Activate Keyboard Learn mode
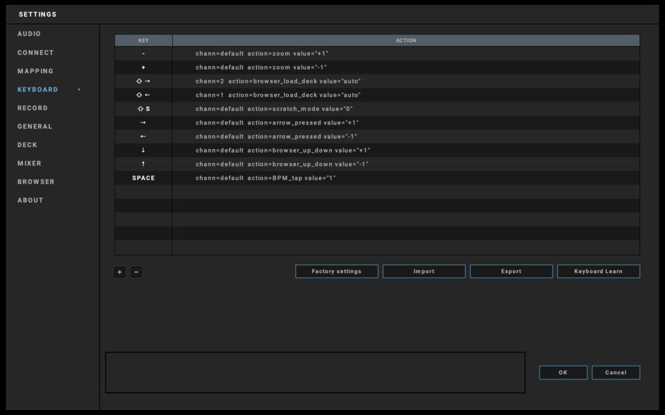Image resolution: width=665 pixels, height=415 pixels. (598, 272)
